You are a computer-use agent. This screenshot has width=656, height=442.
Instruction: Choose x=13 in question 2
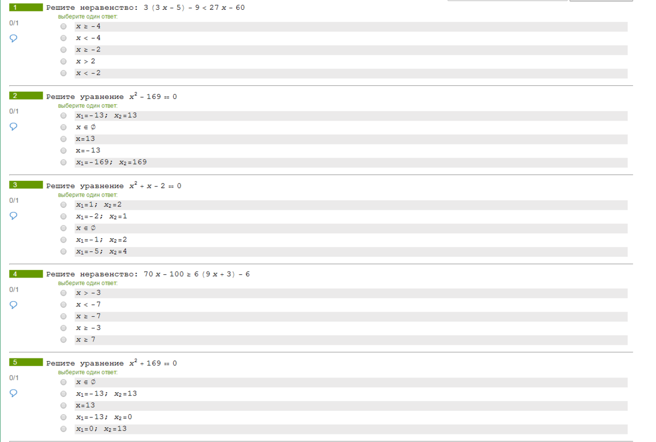pos(63,139)
